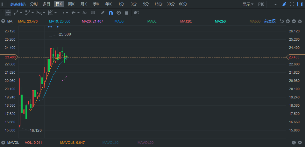Screen dimensions: 305x147
Task: Select the range interval measuring tool
Action: coord(62,13)
